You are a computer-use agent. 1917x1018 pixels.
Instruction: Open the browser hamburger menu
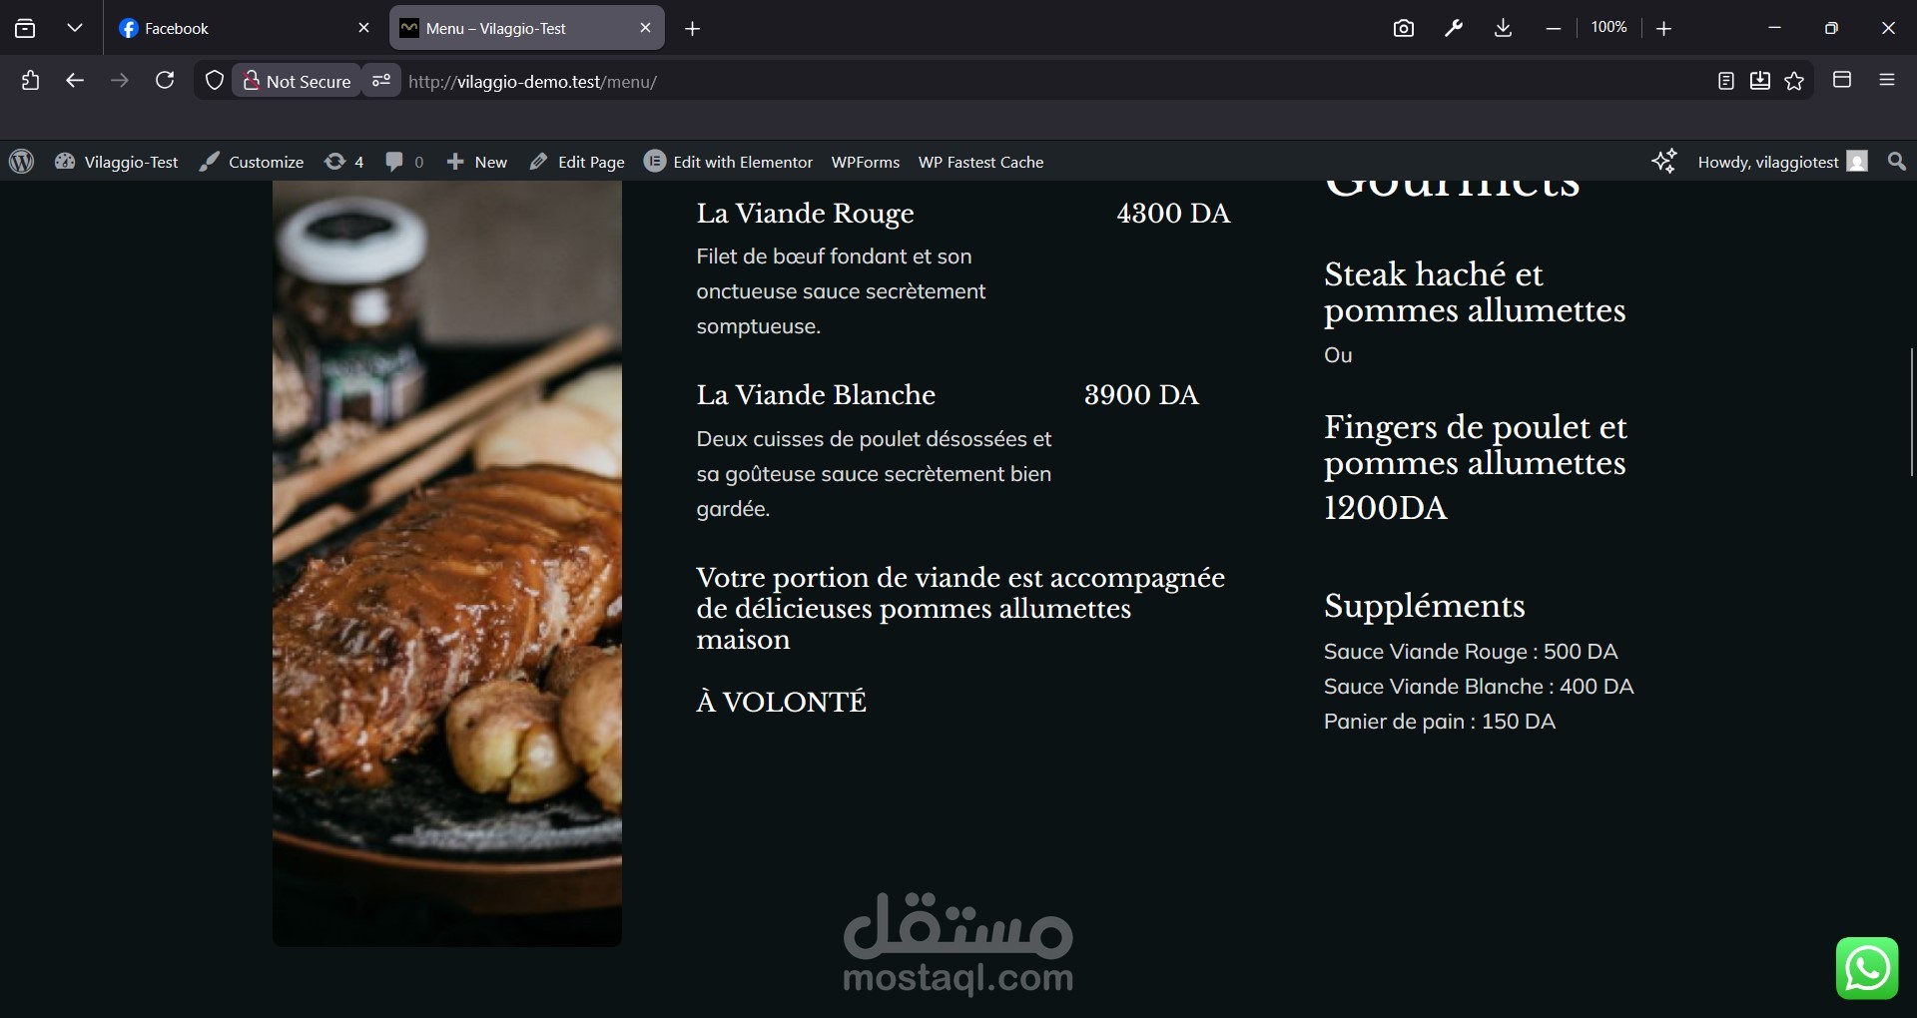coord(1887,80)
